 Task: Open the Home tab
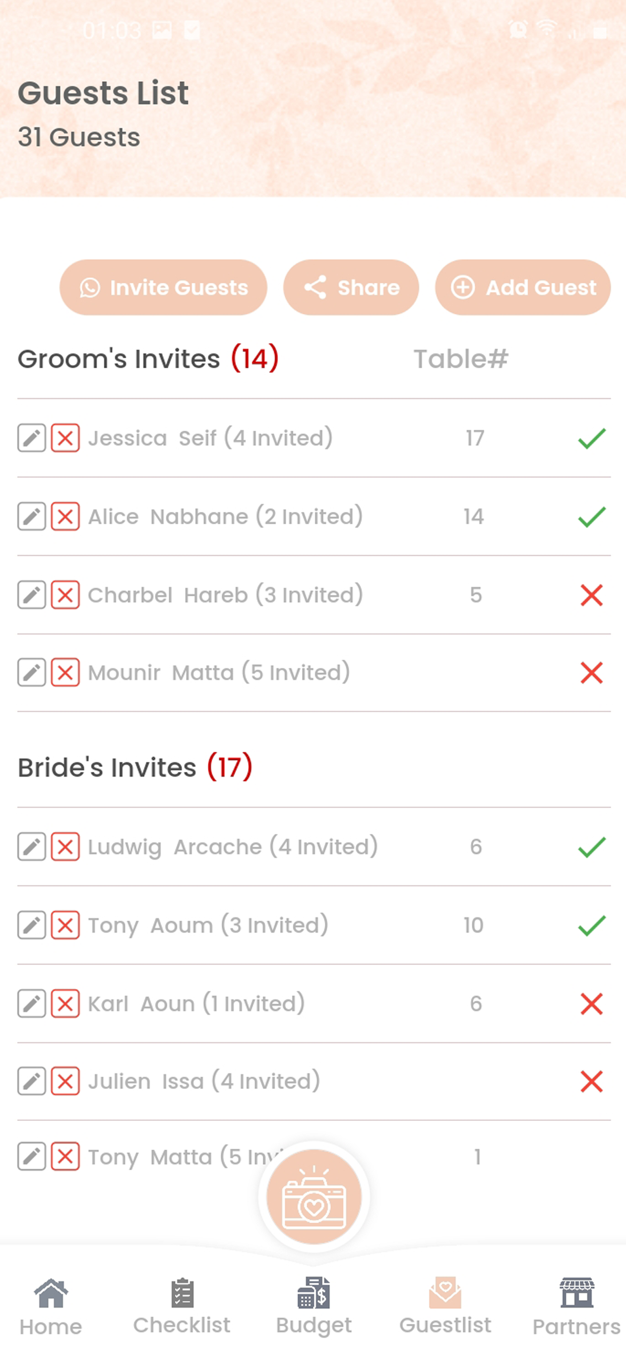click(51, 1307)
